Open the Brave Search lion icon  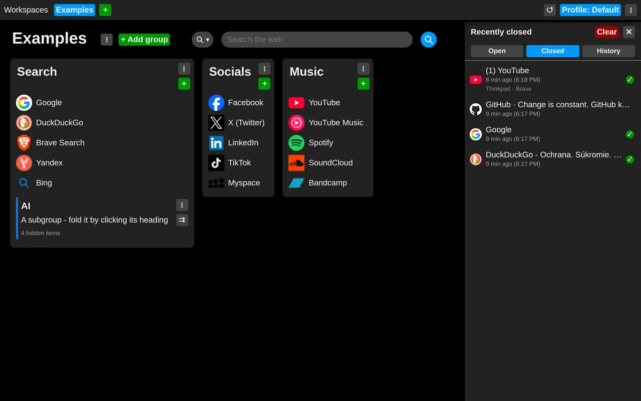24,143
